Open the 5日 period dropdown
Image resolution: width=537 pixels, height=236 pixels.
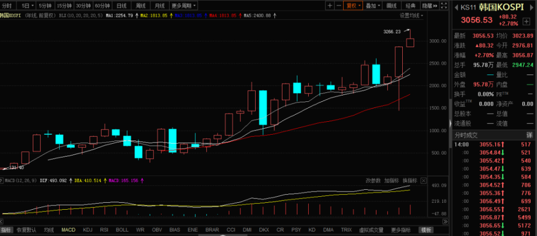(27, 6)
